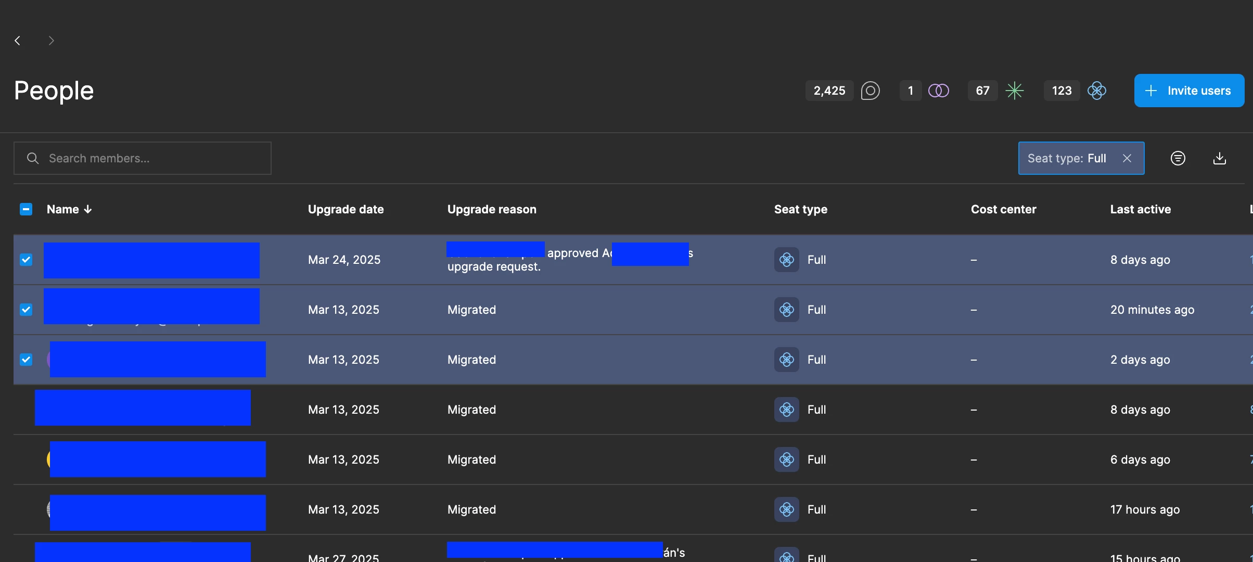Click the green asterisk icon beside 67
The height and width of the screenshot is (562, 1253).
[1014, 91]
